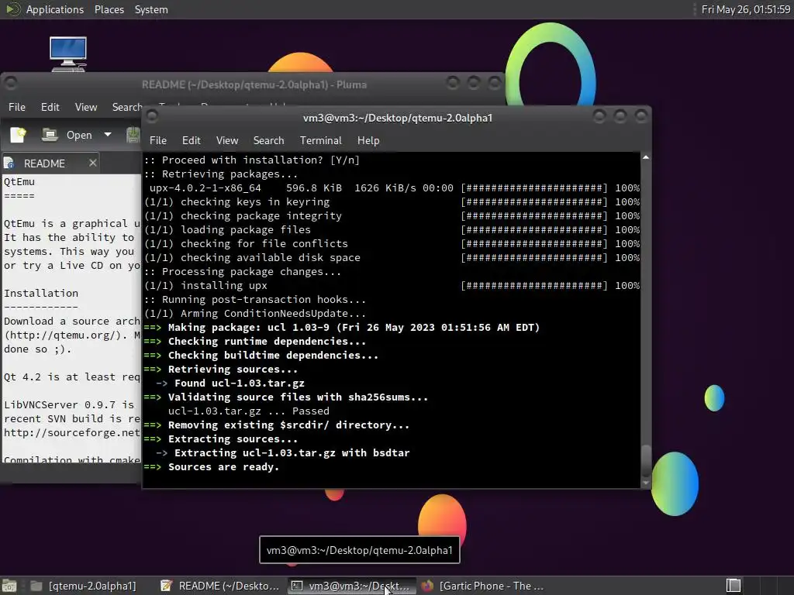Open the terminal's Help menu
The width and height of the screenshot is (794, 595).
coord(368,141)
